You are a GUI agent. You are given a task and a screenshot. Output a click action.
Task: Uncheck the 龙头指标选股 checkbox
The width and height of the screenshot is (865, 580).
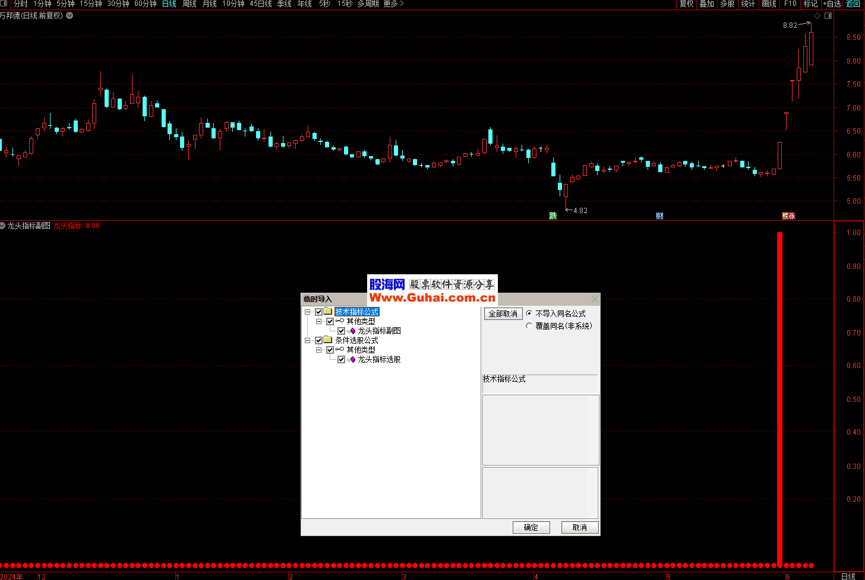click(x=341, y=359)
